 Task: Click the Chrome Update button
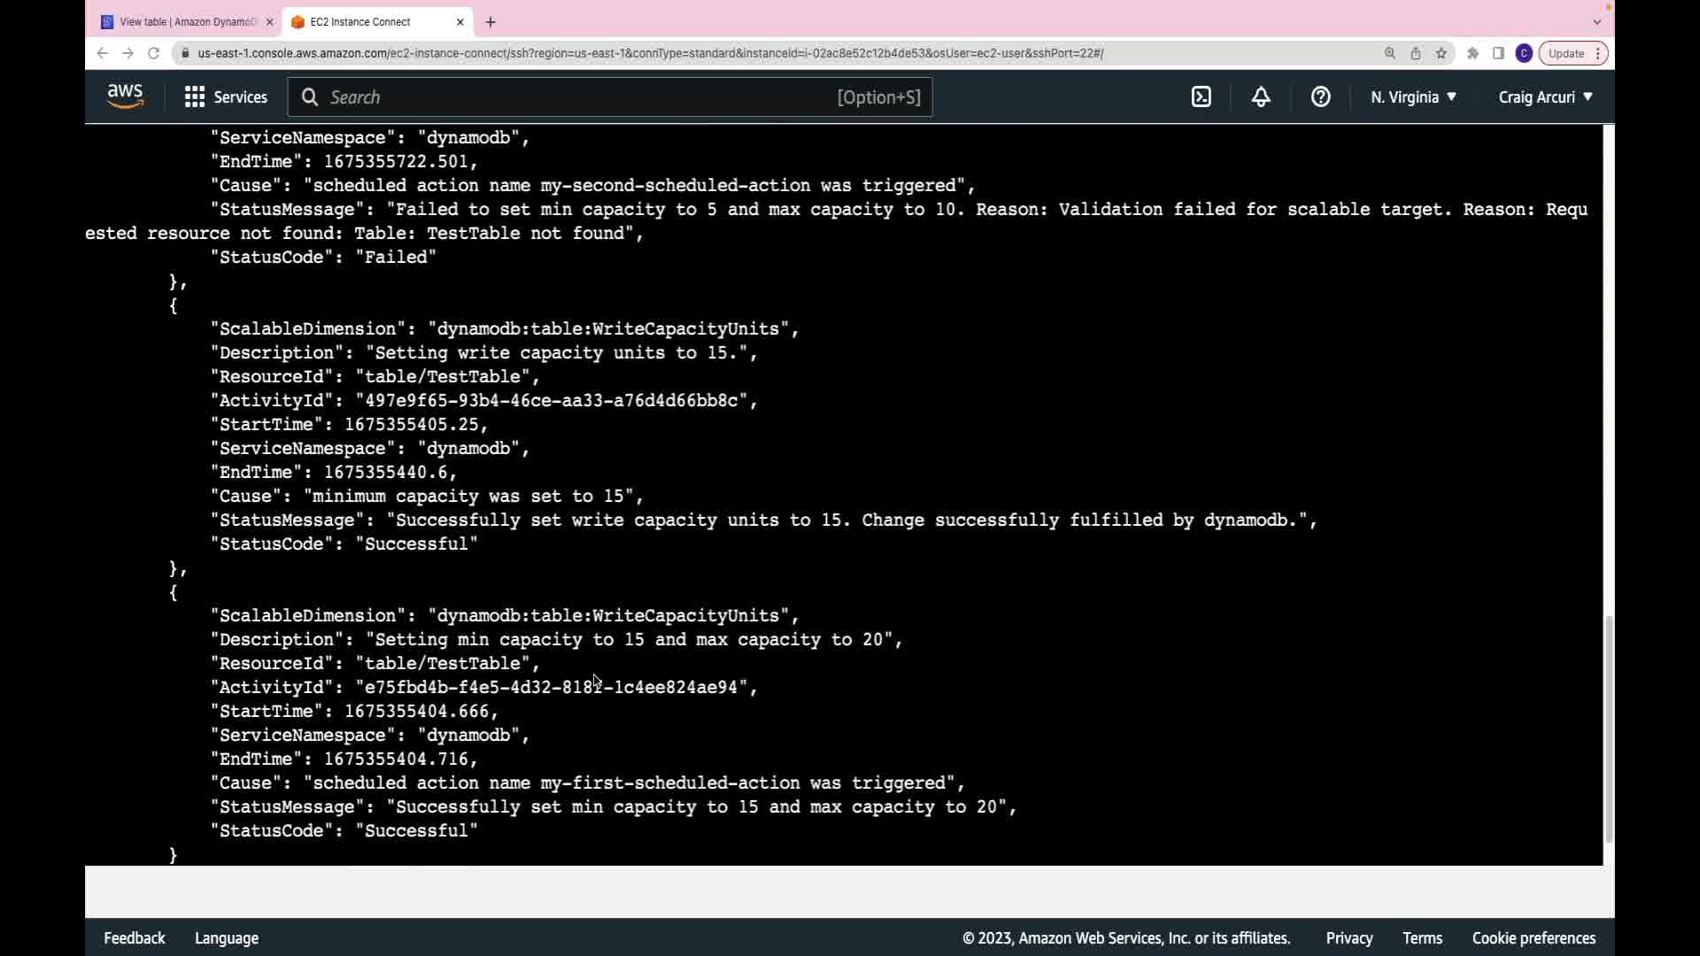click(x=1566, y=53)
